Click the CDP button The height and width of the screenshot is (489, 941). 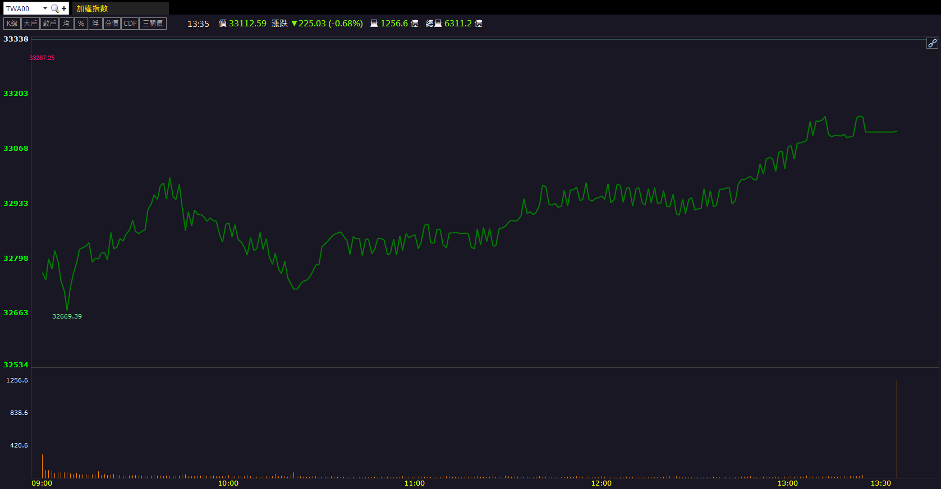click(x=130, y=24)
